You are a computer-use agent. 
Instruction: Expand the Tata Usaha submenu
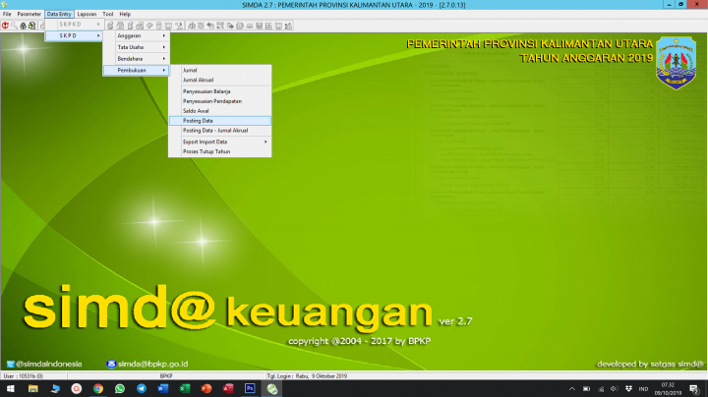coord(136,47)
